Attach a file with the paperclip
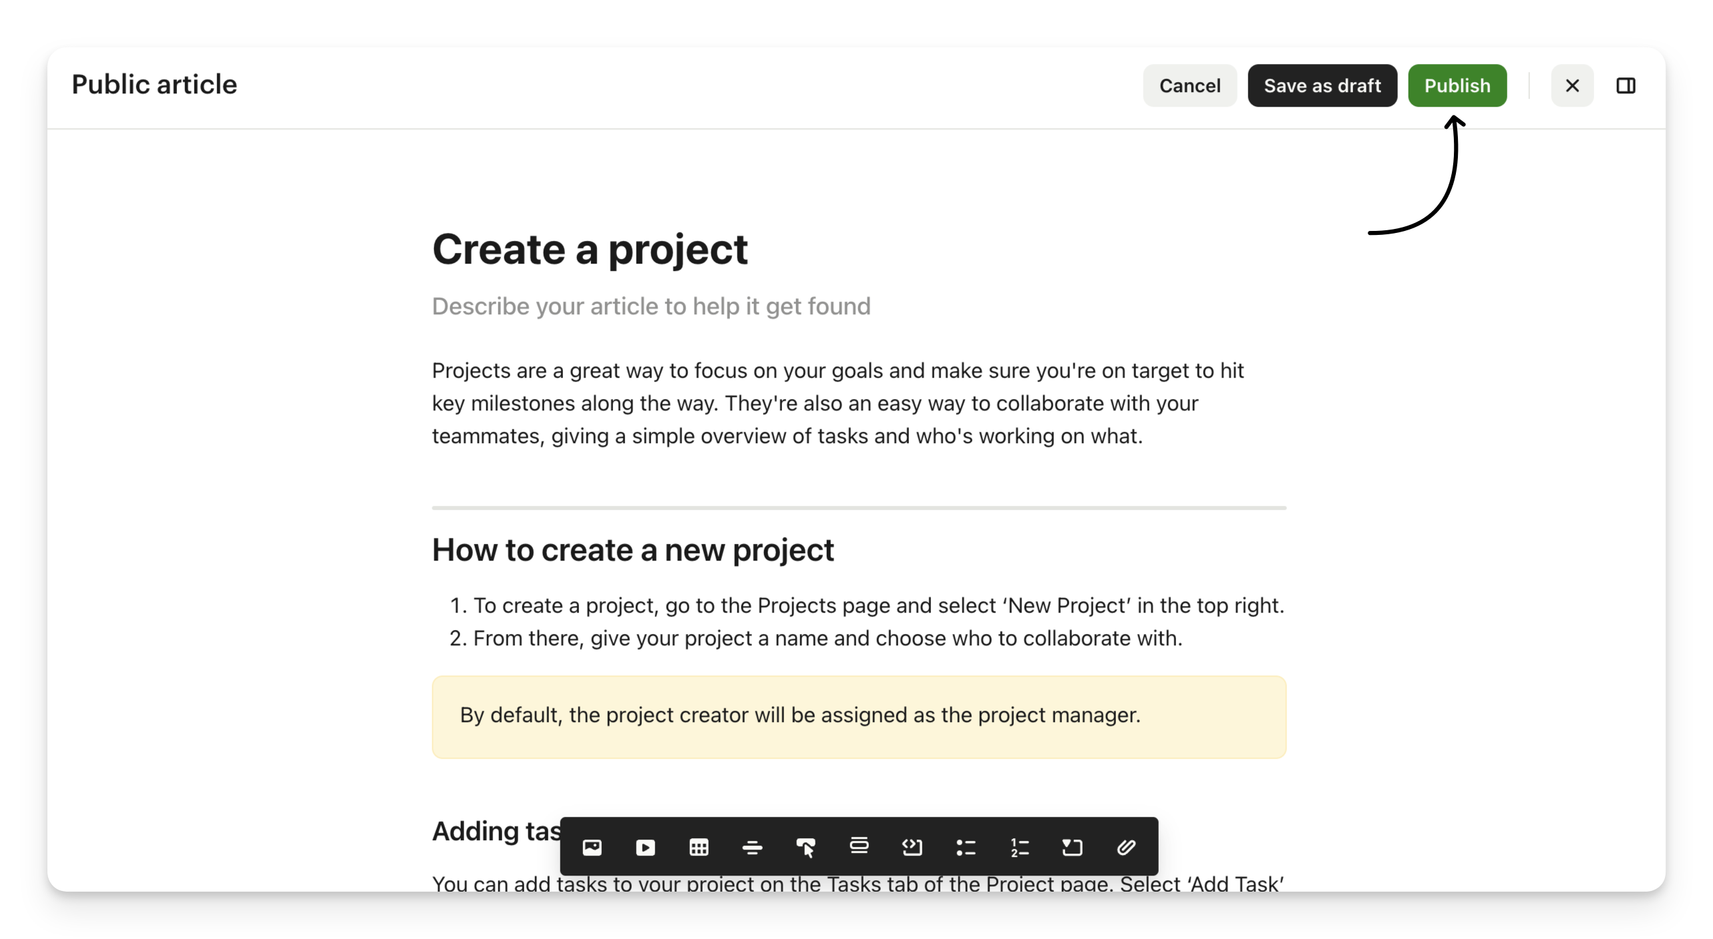Screen dimensions: 1713x939 1126,847
